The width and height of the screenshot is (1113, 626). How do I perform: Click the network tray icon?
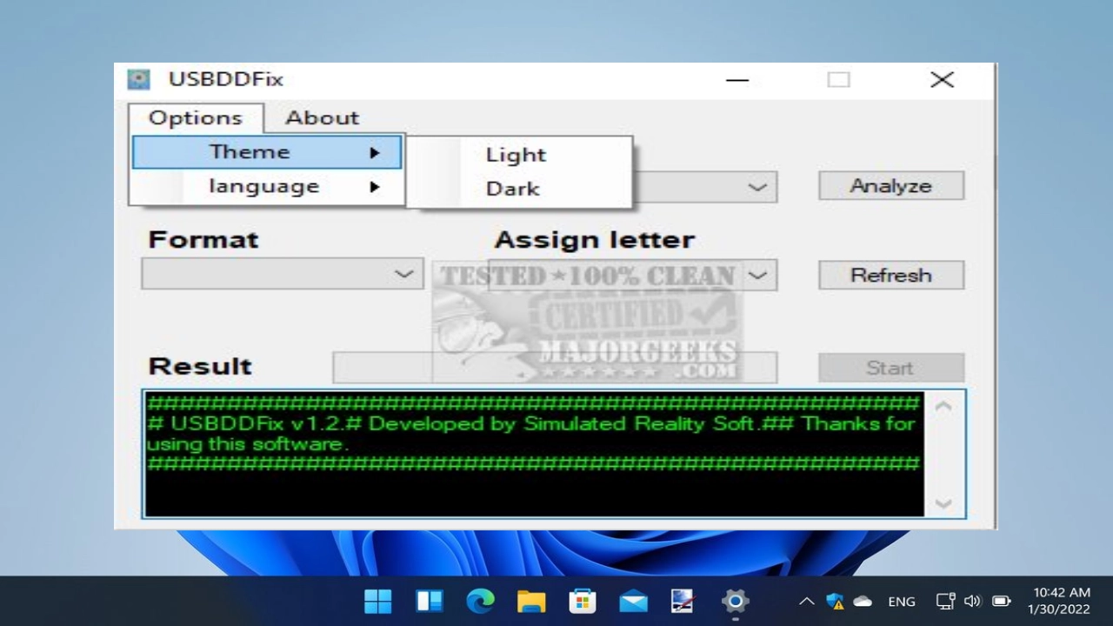click(x=946, y=601)
